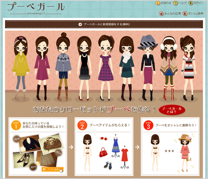Click the orange アイテム登録 button
The image size is (208, 179).
click(x=52, y=169)
